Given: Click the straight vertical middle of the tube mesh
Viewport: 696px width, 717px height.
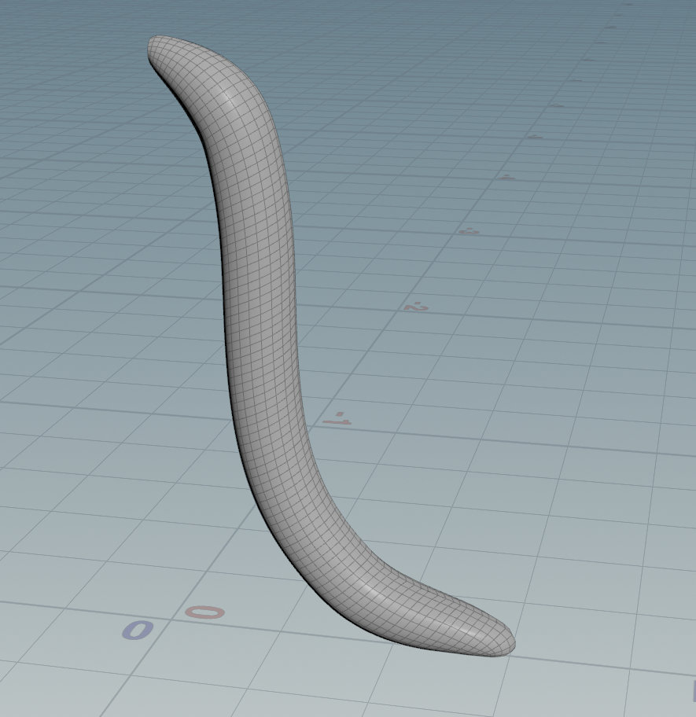Looking at the screenshot, I should coord(261,314).
